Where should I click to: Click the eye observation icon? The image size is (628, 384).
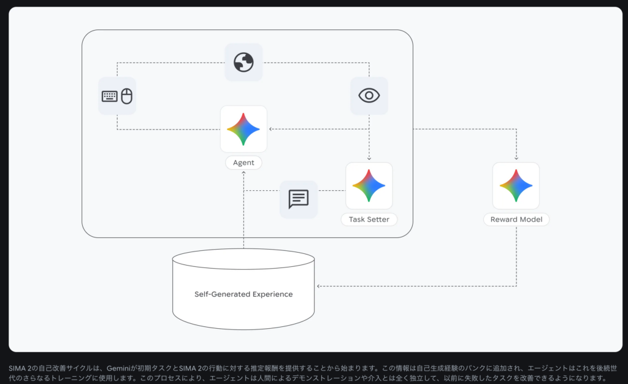(x=369, y=96)
